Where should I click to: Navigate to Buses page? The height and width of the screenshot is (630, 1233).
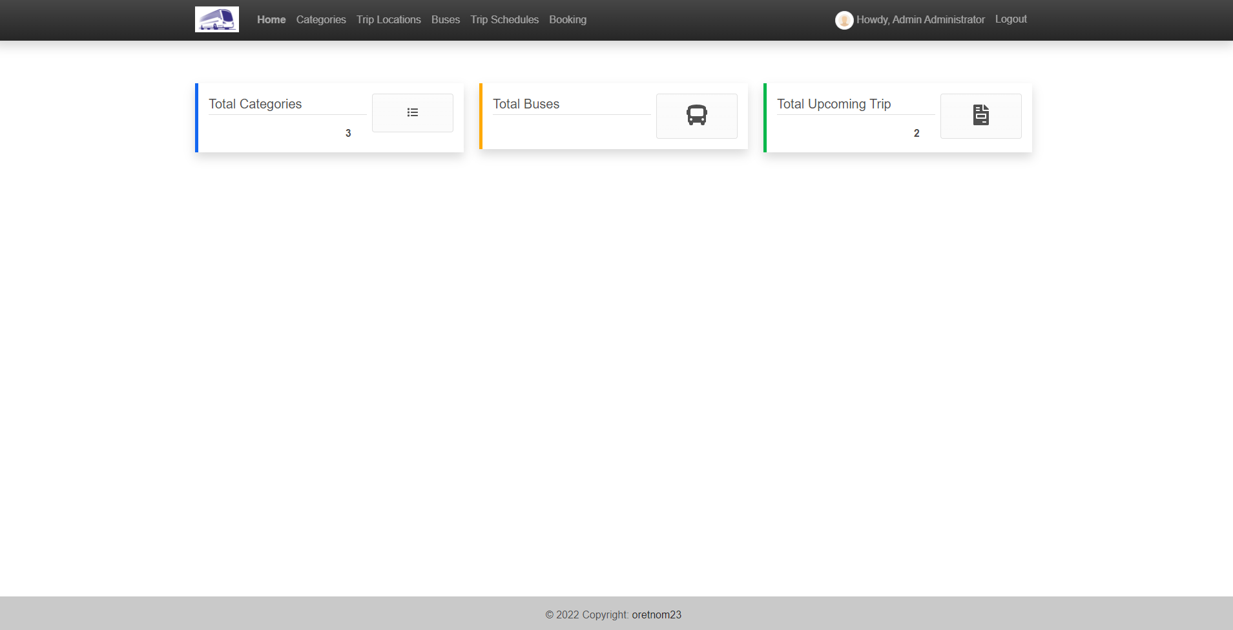pyautogui.click(x=446, y=19)
